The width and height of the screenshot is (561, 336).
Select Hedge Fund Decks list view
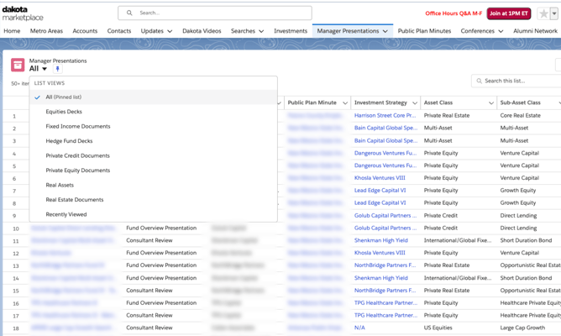[153, 141]
